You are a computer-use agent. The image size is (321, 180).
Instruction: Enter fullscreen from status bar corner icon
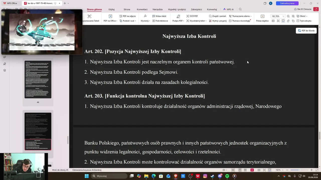click(x=317, y=170)
